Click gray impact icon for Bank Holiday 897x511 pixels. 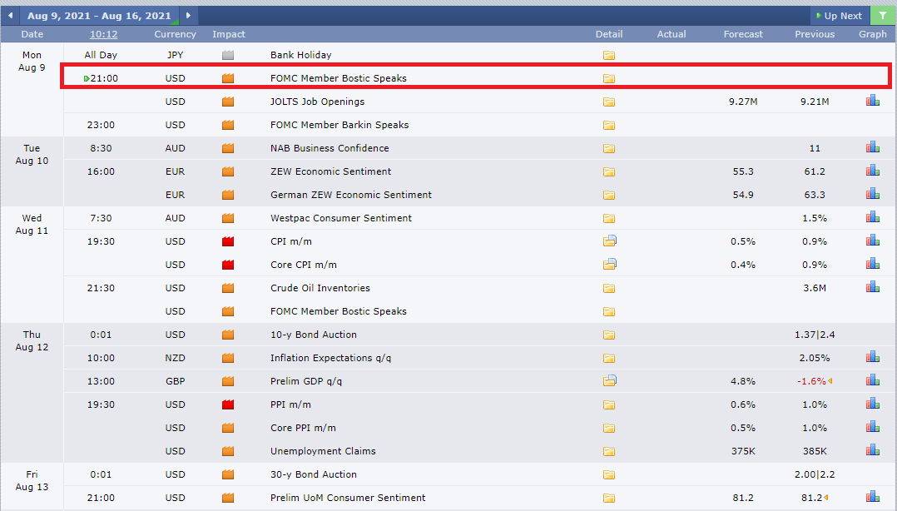pyautogui.click(x=228, y=55)
